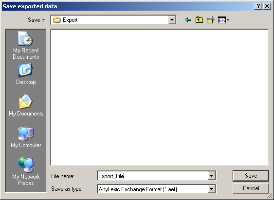Select My Documents in the places bar
The width and height of the screenshot is (274, 200).
tap(26, 105)
